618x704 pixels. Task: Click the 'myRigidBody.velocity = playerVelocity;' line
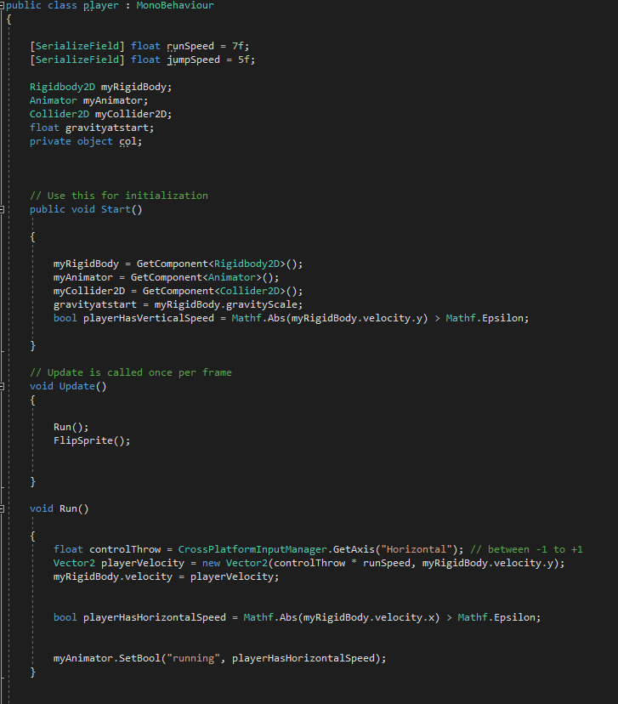(x=166, y=577)
